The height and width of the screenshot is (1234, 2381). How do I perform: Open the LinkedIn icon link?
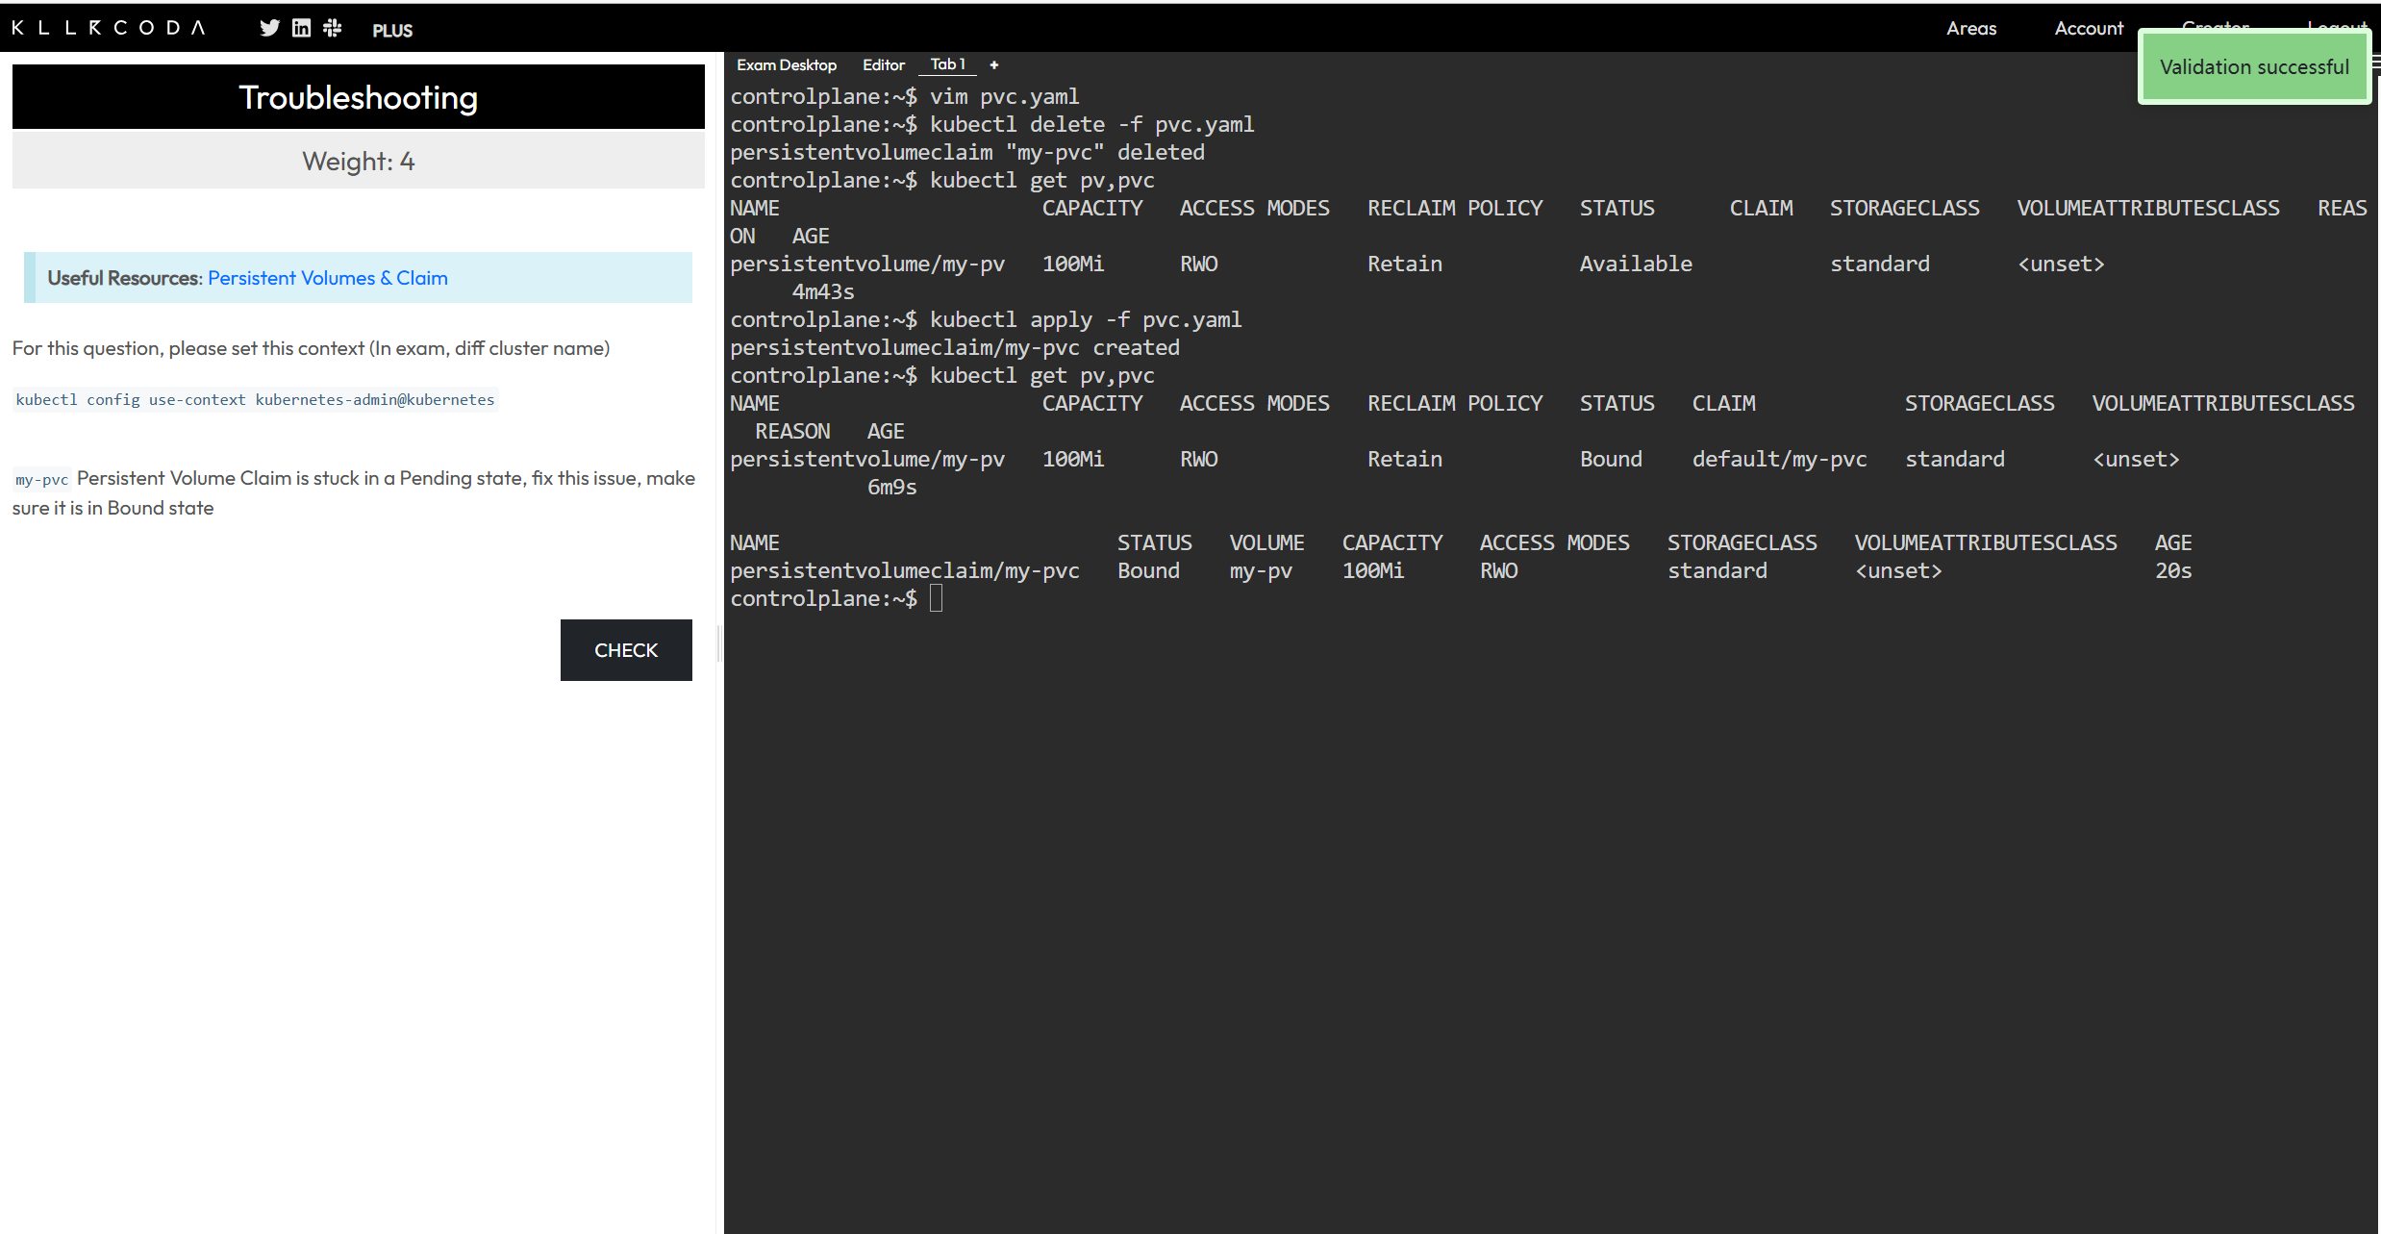pos(301,28)
